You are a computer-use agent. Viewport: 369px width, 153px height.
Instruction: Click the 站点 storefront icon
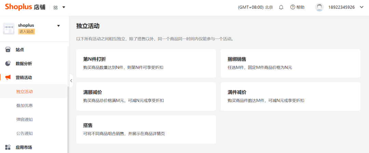coord(8,50)
